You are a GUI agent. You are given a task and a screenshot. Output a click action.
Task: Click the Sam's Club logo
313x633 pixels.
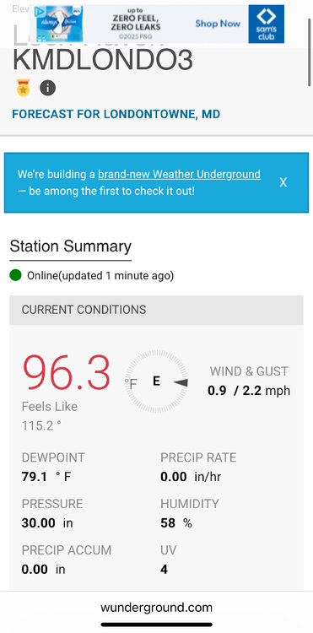(267, 24)
